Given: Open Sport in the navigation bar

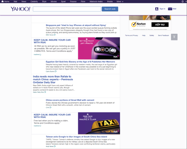Looking at the screenshot, I should coord(63,1).
